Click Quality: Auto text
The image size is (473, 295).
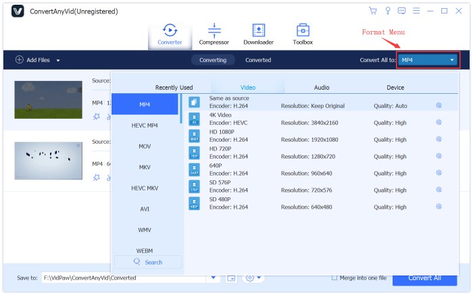point(391,106)
